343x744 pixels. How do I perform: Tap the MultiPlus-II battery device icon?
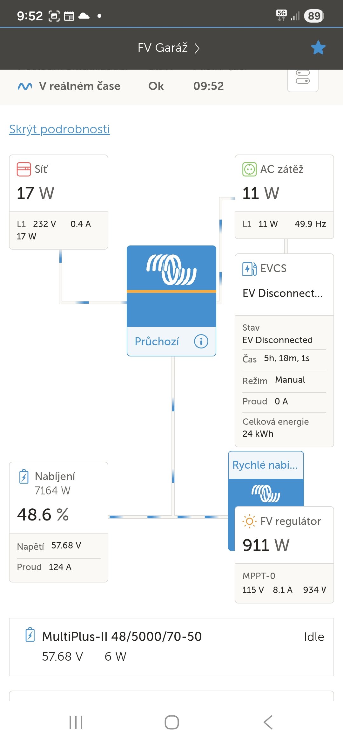(30, 635)
